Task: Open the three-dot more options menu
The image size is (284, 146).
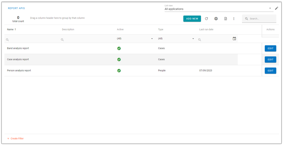Action: pos(234,19)
